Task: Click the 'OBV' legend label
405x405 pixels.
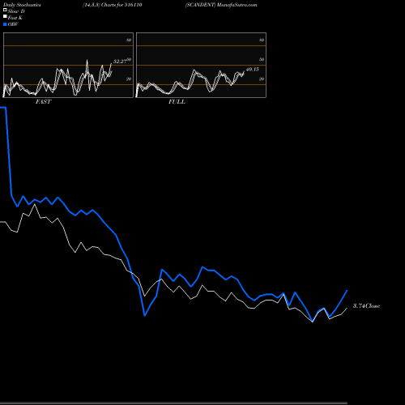Action: [13, 24]
